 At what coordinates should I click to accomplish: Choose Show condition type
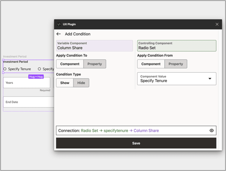click(x=65, y=83)
